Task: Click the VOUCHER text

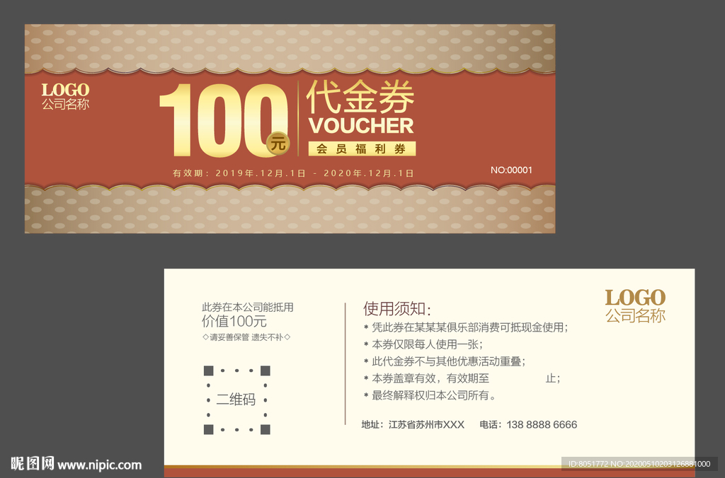Action: pos(361,126)
